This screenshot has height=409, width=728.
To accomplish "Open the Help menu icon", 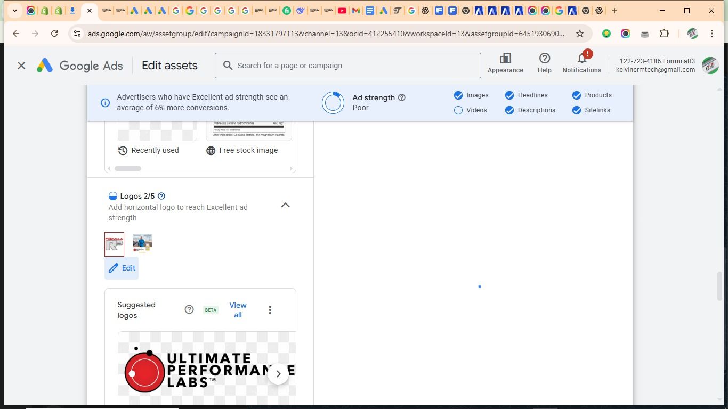I will 544,59.
